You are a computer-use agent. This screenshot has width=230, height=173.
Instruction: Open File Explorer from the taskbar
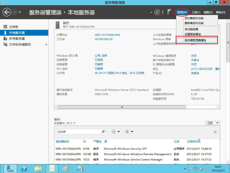tap(38, 169)
